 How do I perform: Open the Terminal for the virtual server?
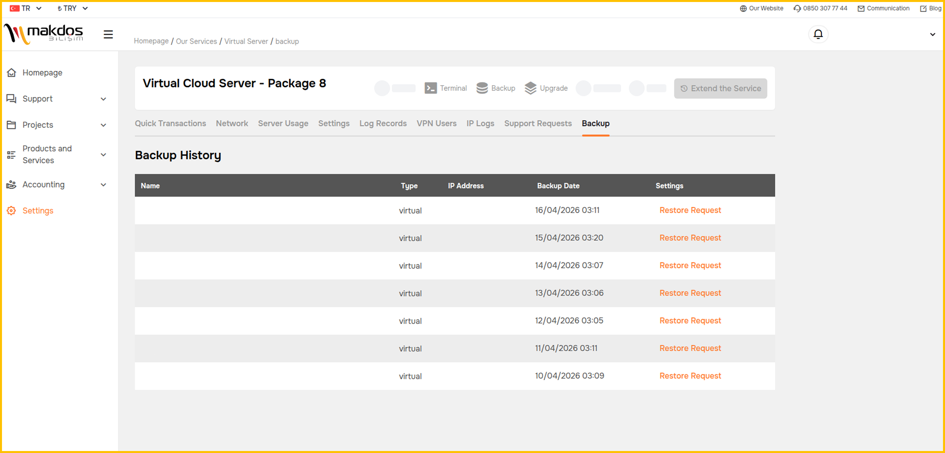click(446, 88)
